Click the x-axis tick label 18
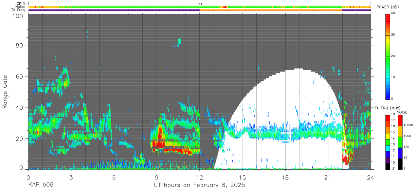Screen dimensions: 417x192 coord(285,177)
